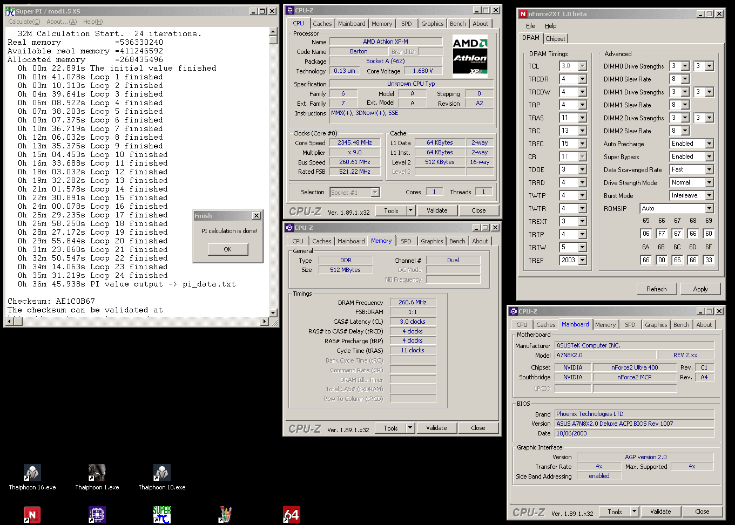Click title bar icon of CPU-Z CPU window

tap(290, 10)
